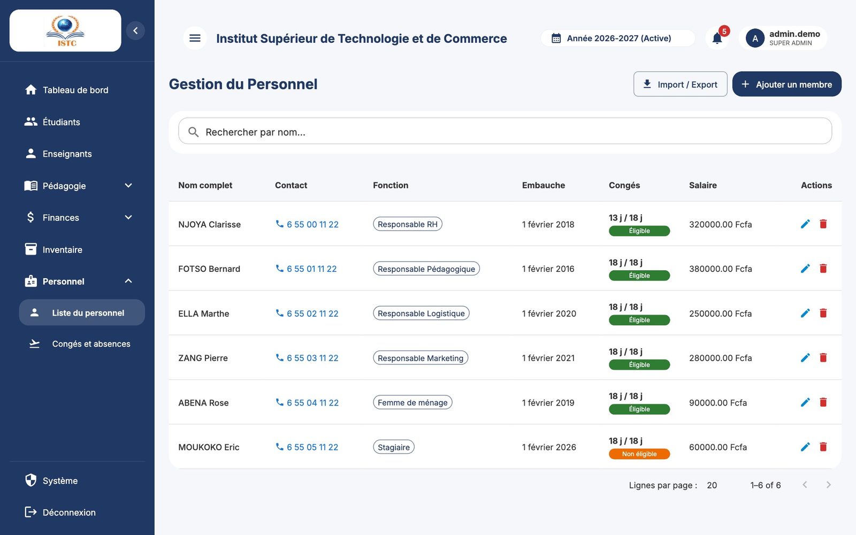
Task: Click the ISTC logo
Action: [x=65, y=30]
